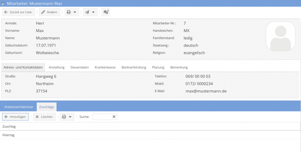Click the printer icon in Zuschläge toolbar

point(64,117)
